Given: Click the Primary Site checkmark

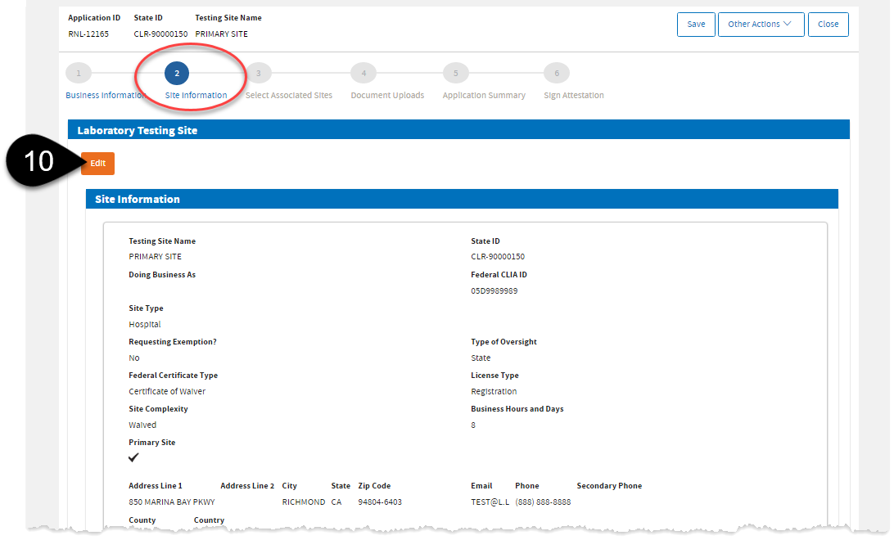Looking at the screenshot, I should [134, 458].
